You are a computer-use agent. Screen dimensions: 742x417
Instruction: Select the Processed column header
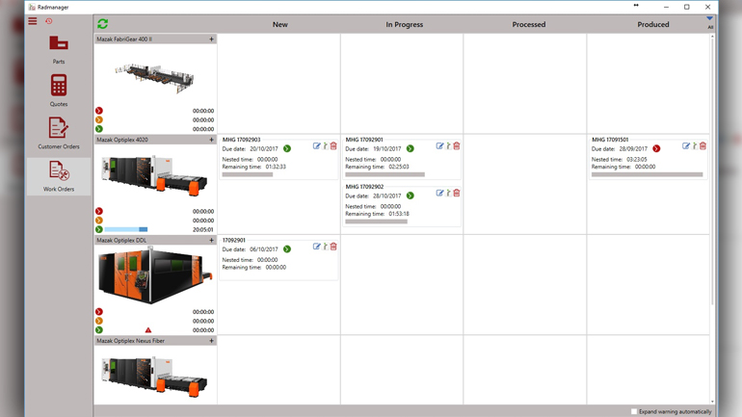(529, 25)
